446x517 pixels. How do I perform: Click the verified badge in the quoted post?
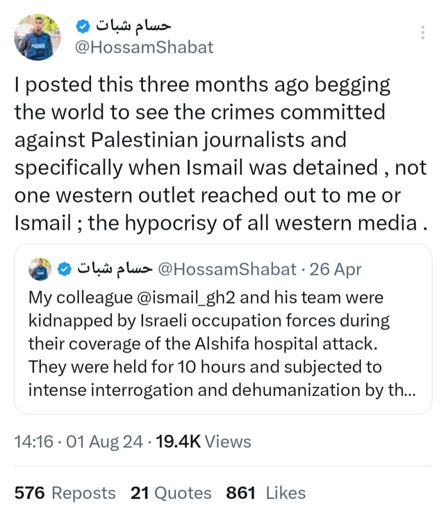64,269
